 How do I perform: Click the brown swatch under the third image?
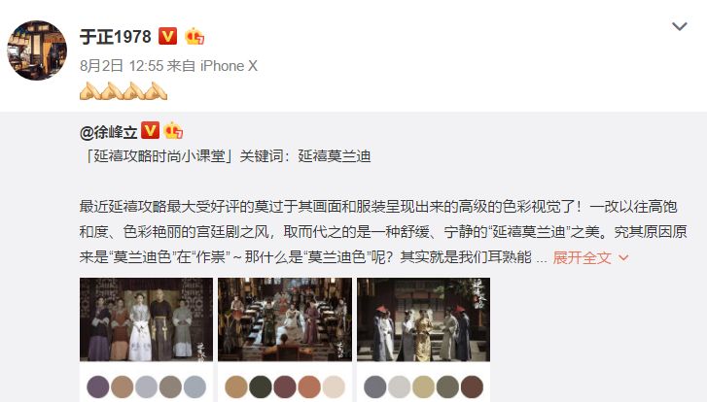click(x=472, y=386)
